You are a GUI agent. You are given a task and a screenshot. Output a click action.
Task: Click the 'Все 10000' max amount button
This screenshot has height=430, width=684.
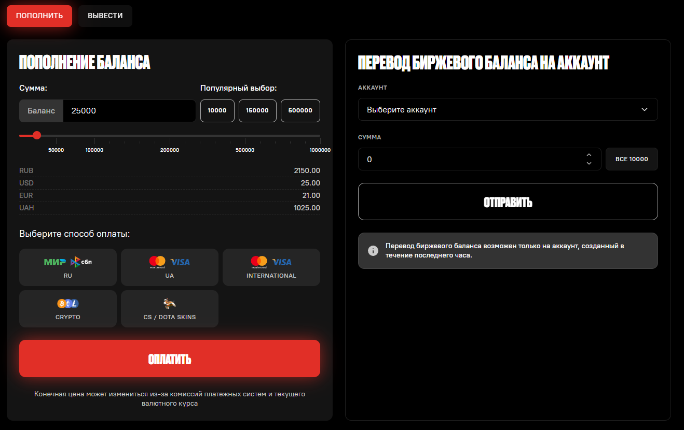631,159
